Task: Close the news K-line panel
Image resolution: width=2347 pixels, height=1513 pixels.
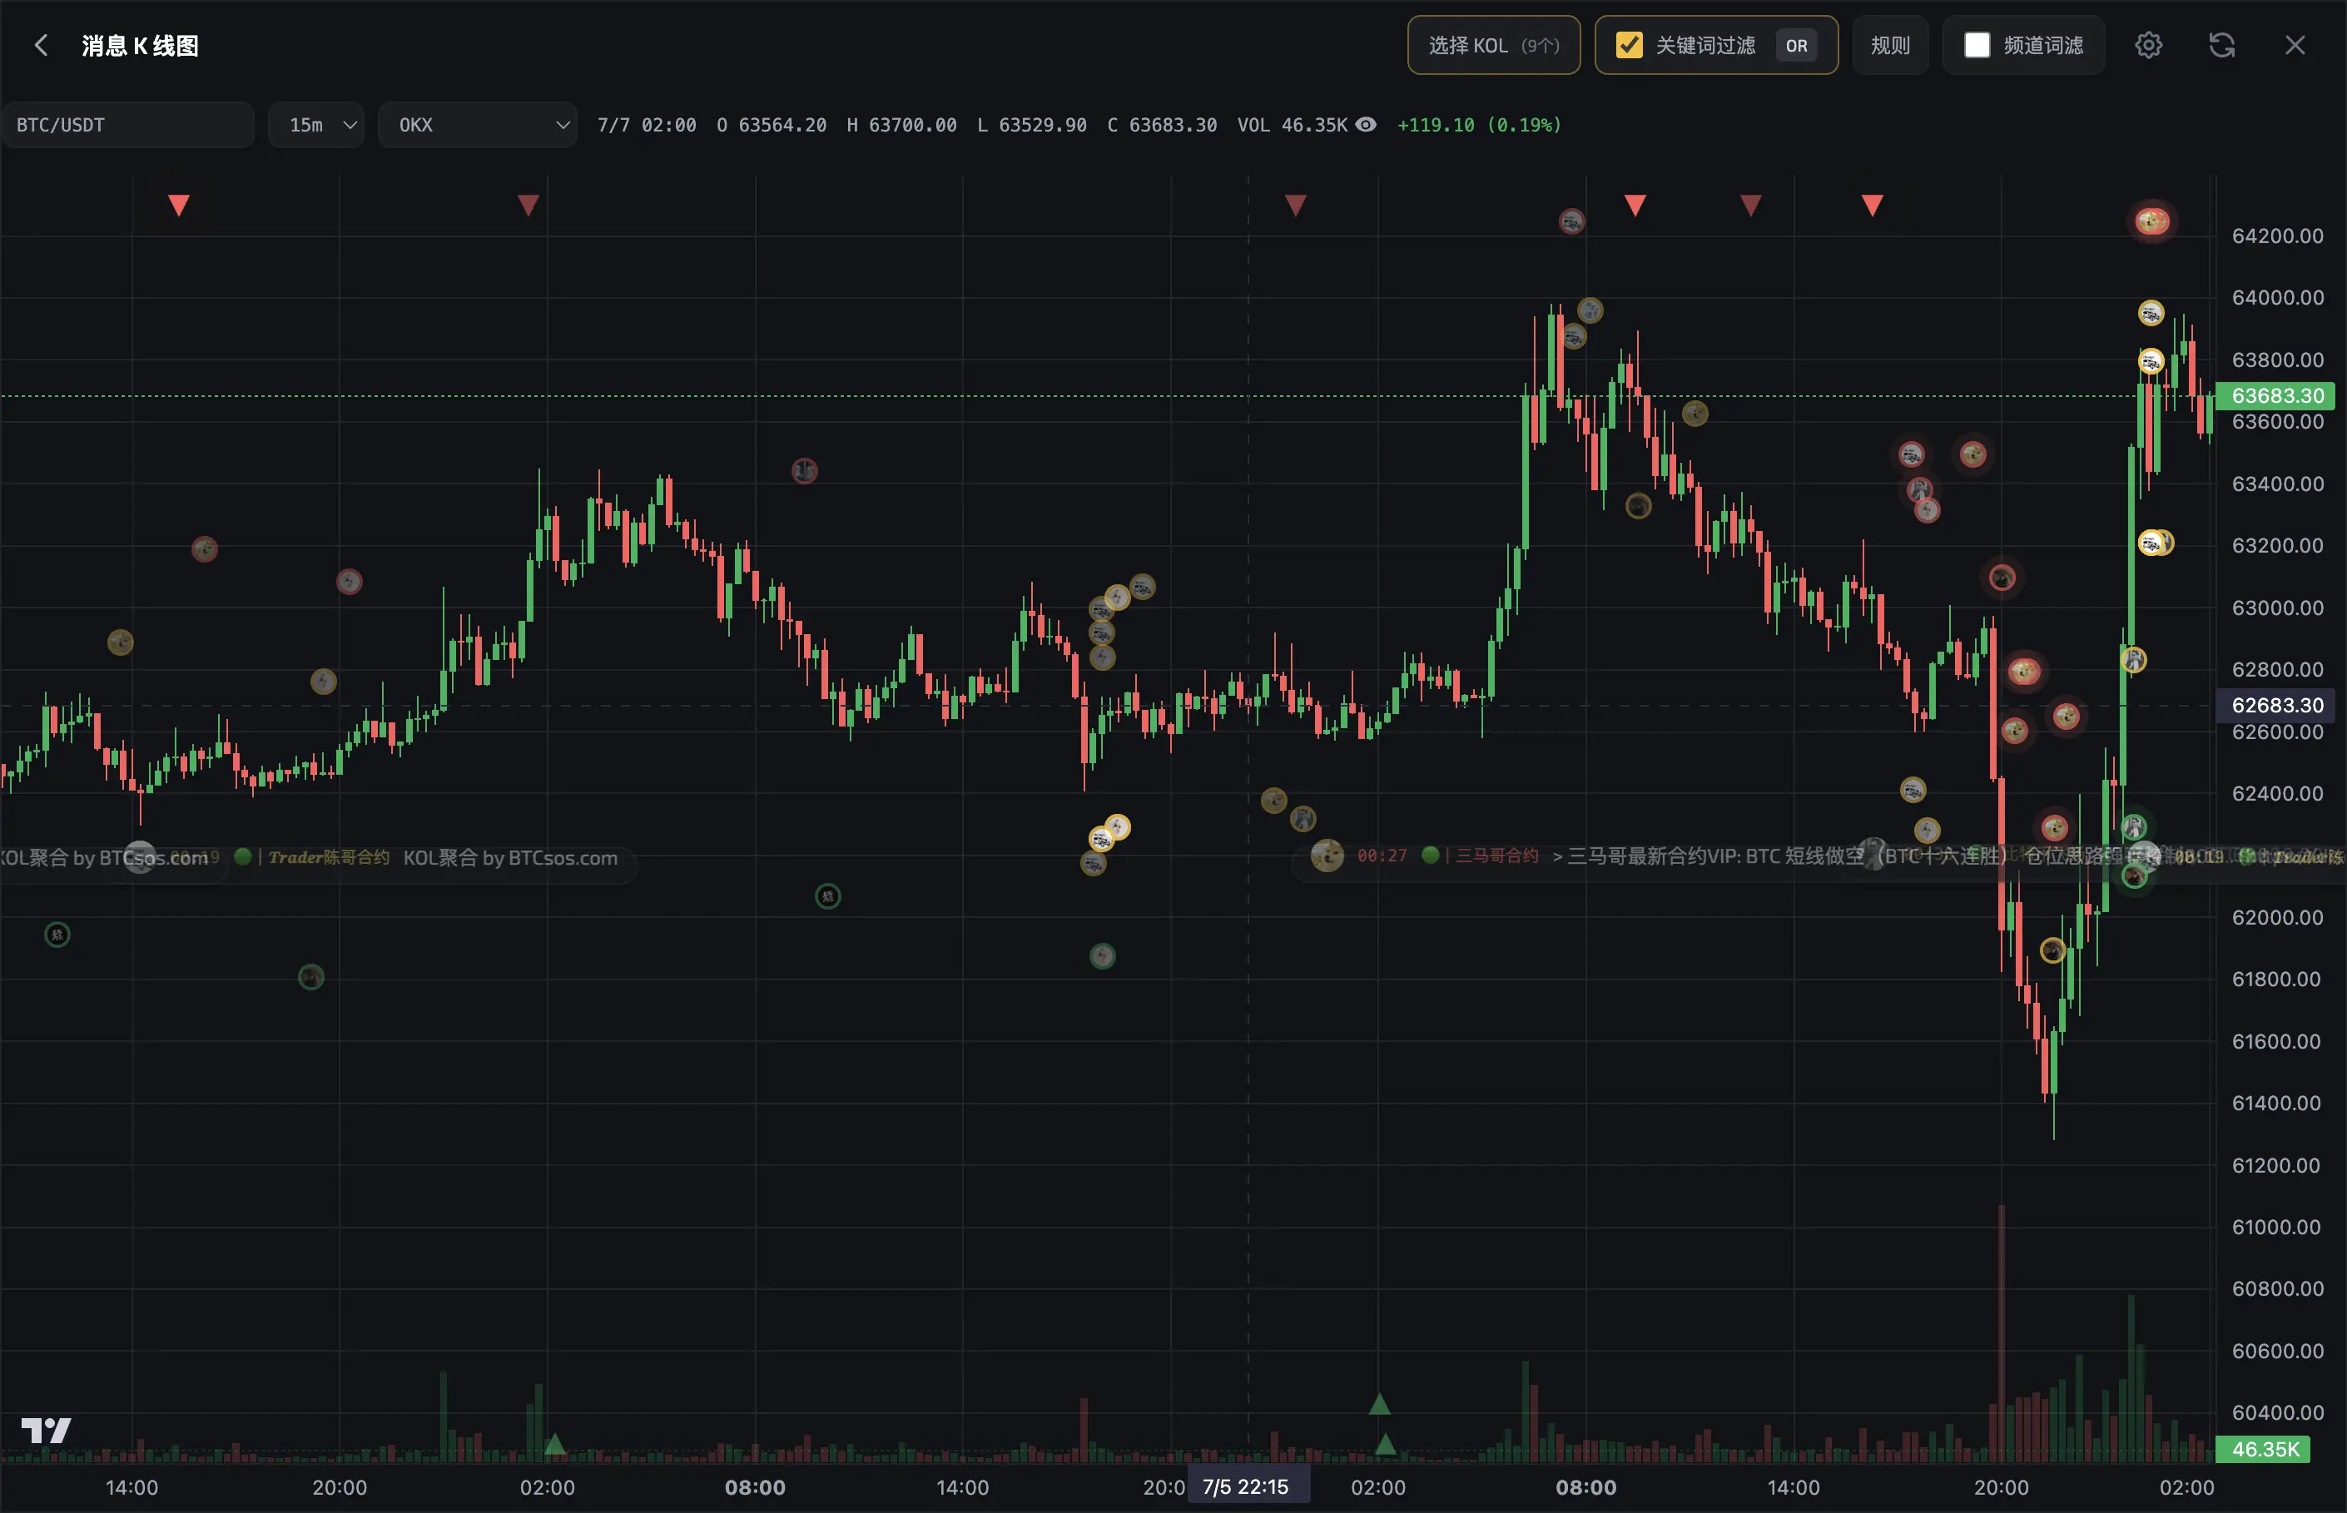Action: pyautogui.click(x=2295, y=45)
